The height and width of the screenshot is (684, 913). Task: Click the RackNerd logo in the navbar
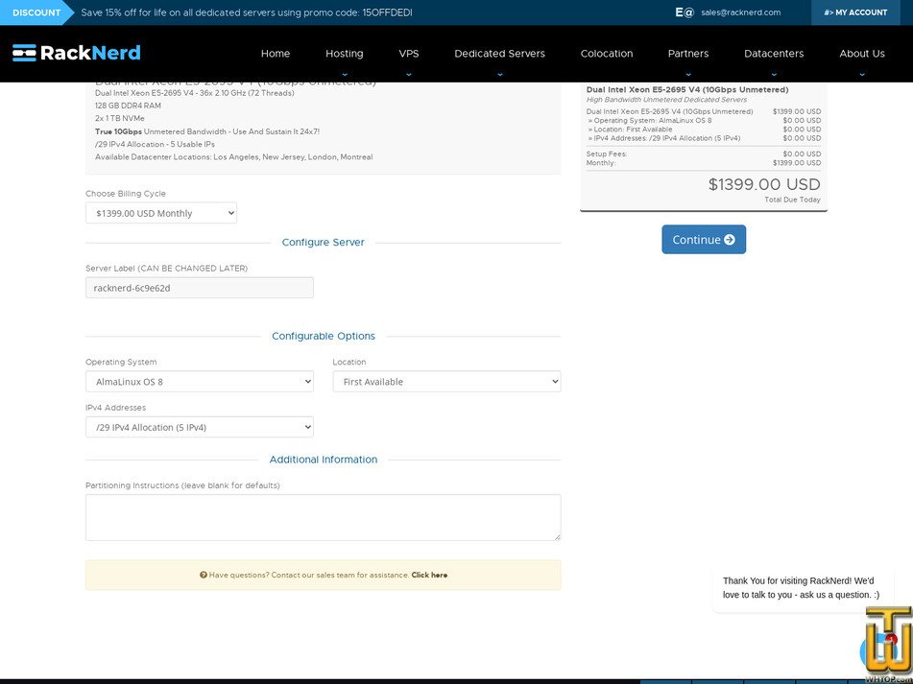[x=76, y=53]
